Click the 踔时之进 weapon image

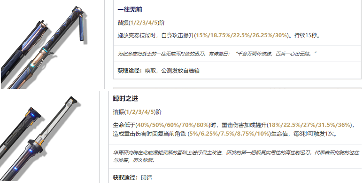(x=41, y=139)
